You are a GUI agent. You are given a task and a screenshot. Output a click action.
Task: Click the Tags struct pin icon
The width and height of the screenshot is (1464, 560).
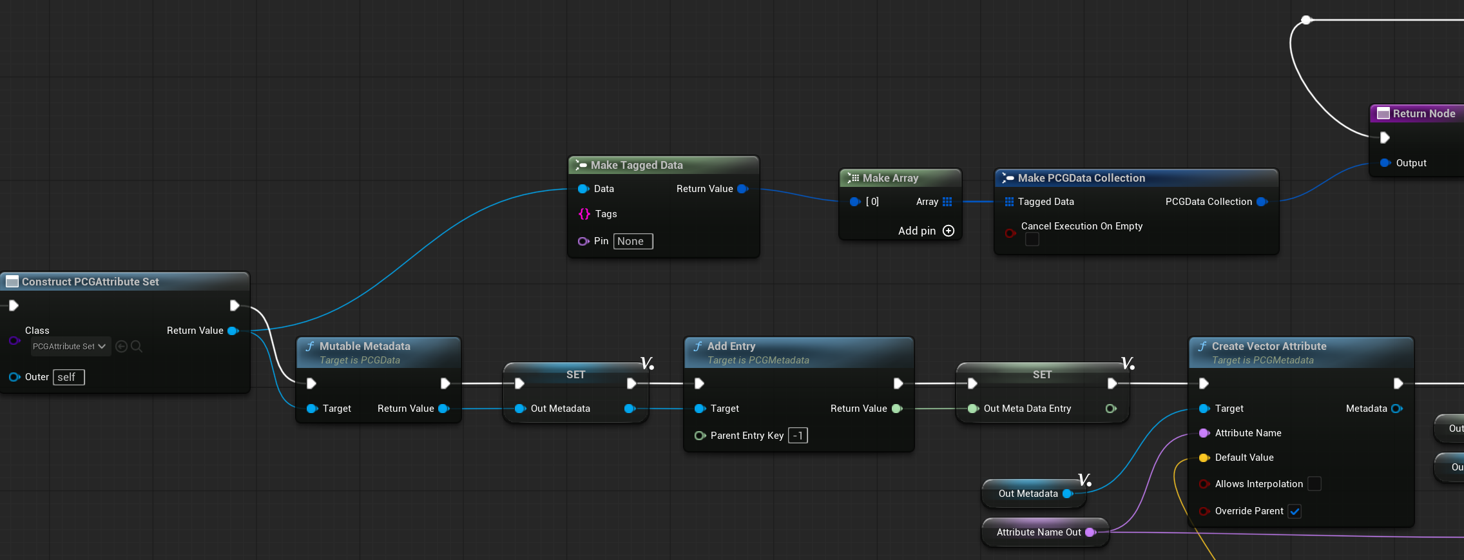[584, 214]
